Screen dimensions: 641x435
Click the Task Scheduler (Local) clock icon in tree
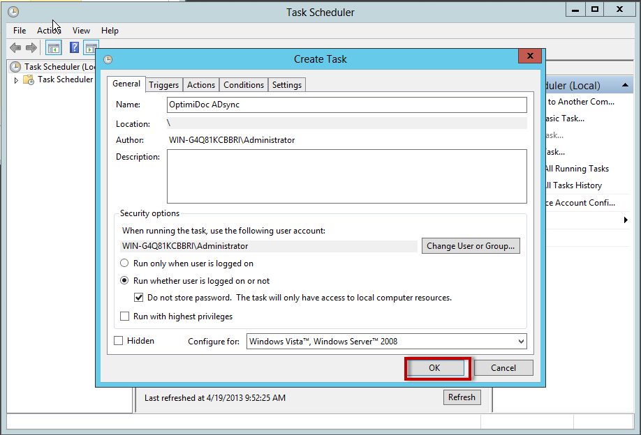(x=15, y=67)
